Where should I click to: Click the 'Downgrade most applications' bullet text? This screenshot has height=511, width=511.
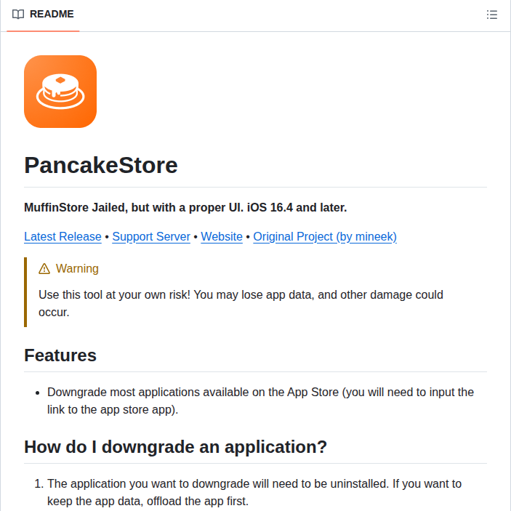(260, 401)
